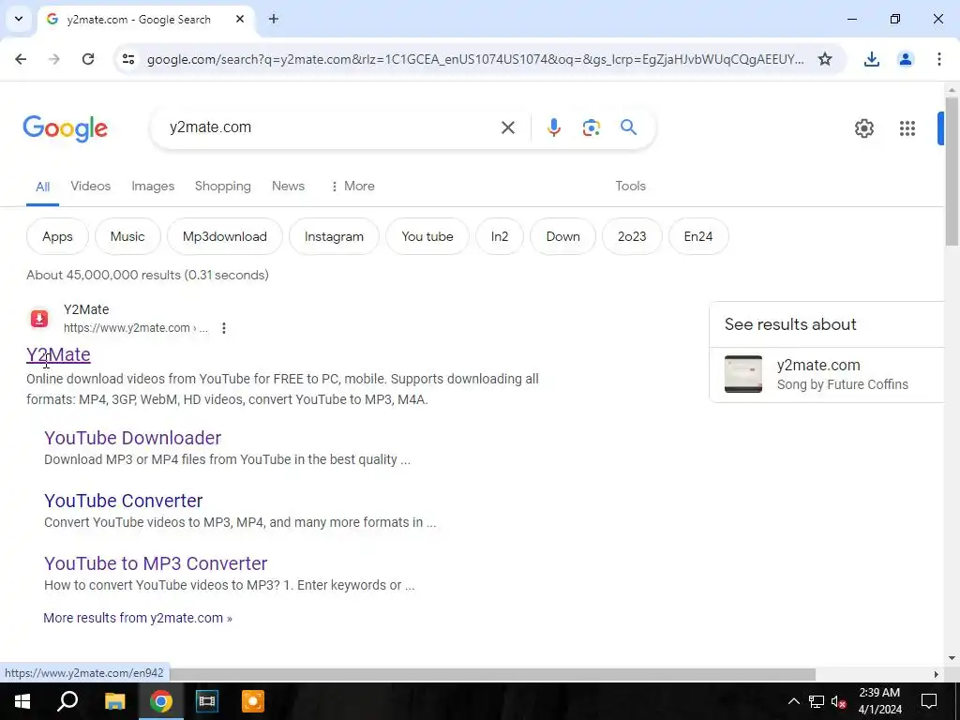The width and height of the screenshot is (960, 720).
Task: Open the Google apps grid
Action: point(907,127)
